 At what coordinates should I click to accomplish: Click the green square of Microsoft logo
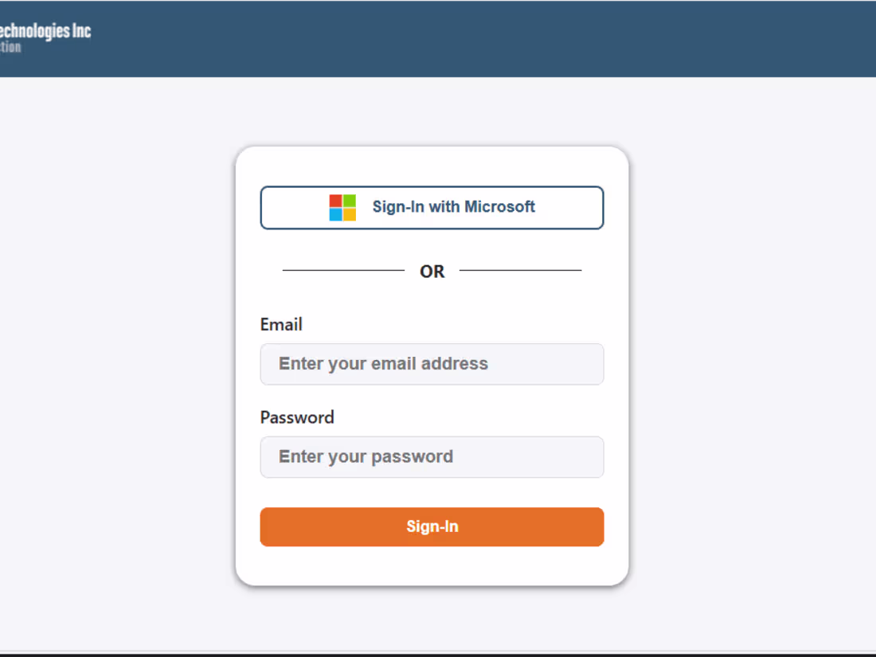click(350, 201)
